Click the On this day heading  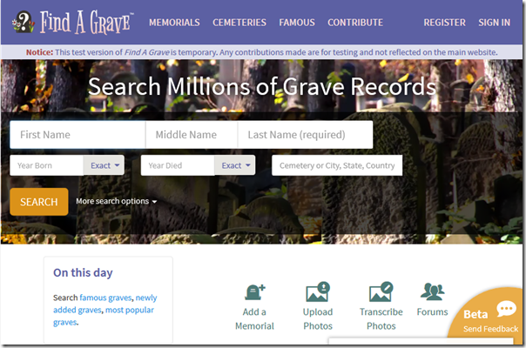click(x=83, y=272)
